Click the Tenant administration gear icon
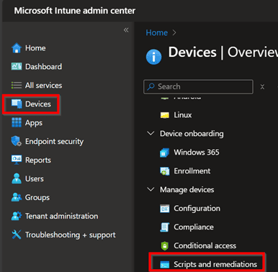The height and width of the screenshot is (272, 278). [17, 216]
